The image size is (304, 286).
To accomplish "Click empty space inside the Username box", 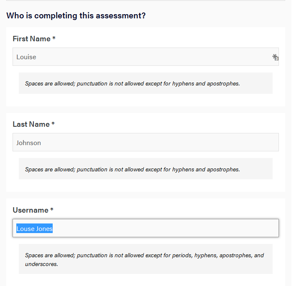I will pos(165,228).
